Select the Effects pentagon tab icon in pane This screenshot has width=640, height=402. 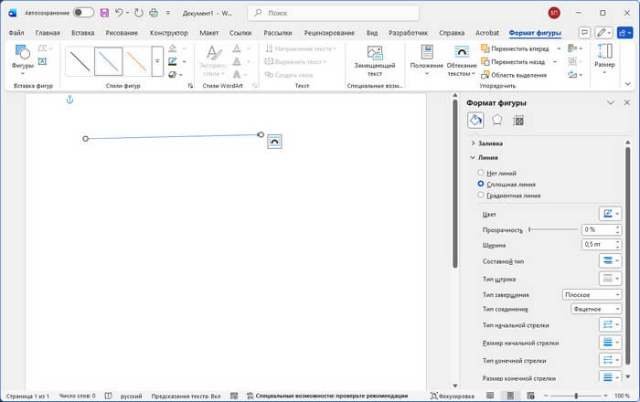pyautogui.click(x=496, y=120)
